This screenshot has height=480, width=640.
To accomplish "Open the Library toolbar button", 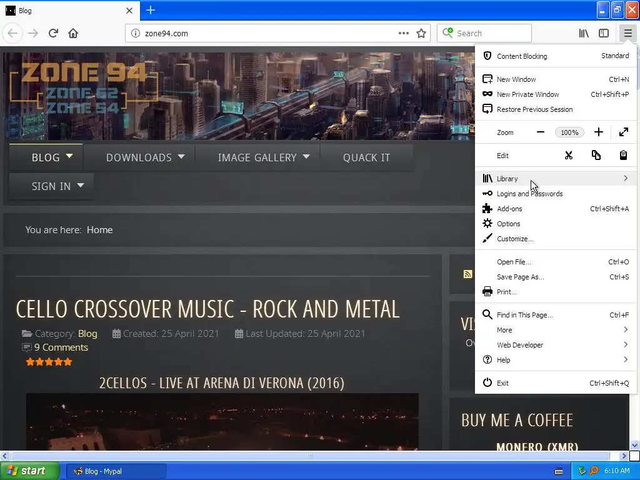I will [584, 33].
